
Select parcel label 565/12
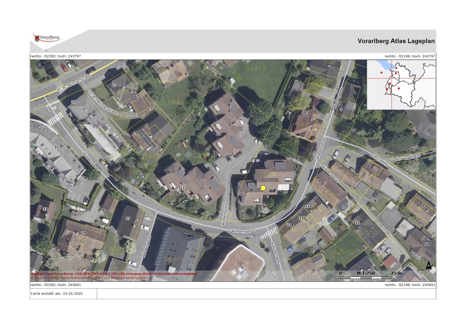343,252
